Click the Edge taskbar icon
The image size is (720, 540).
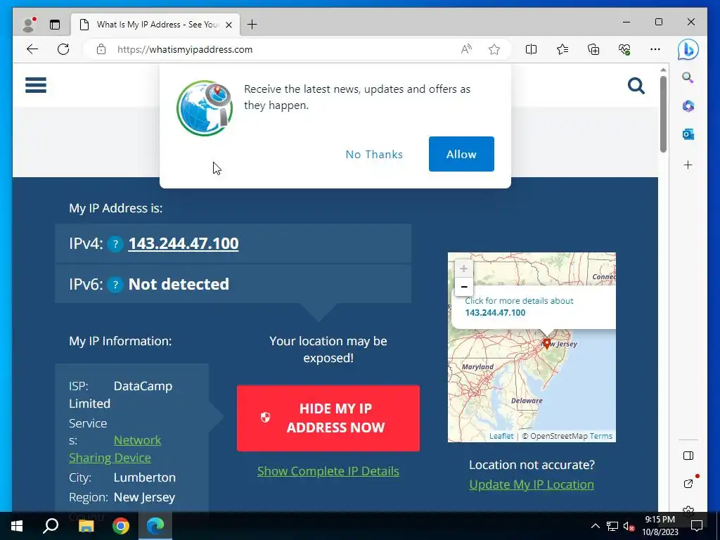155,526
